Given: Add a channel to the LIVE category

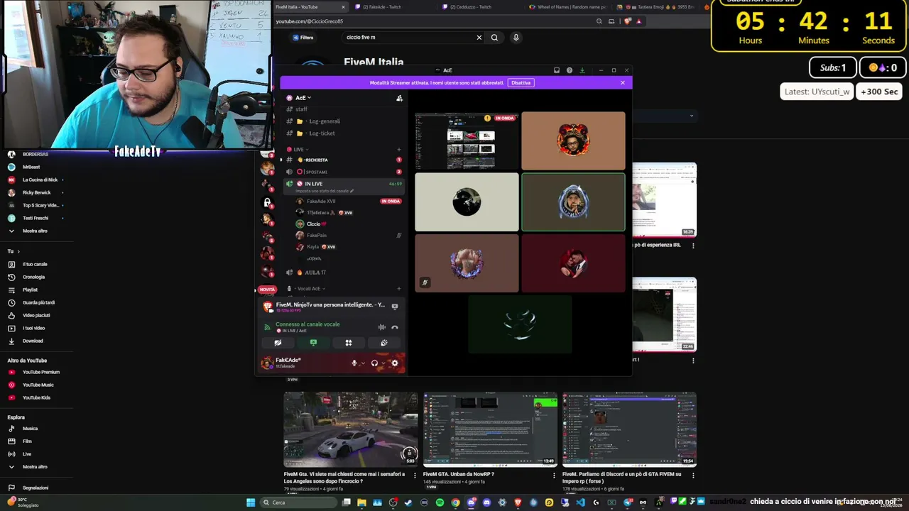Looking at the screenshot, I should (399, 150).
